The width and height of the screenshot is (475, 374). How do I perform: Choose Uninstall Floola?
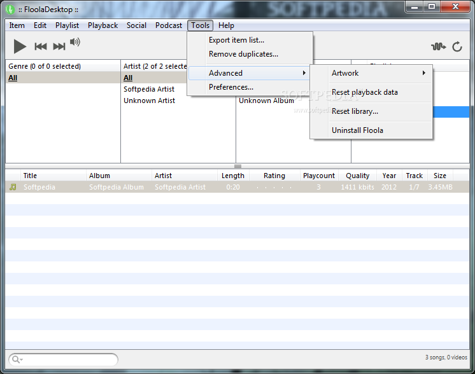click(x=371, y=130)
